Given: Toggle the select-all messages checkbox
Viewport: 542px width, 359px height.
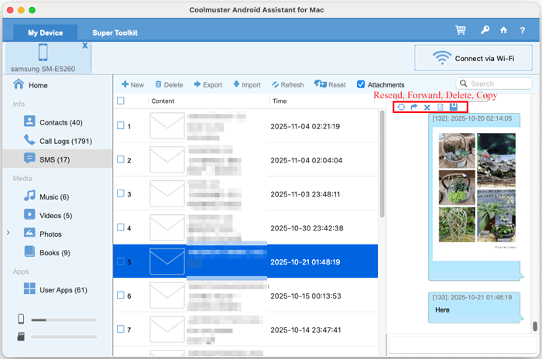Looking at the screenshot, I should (121, 101).
